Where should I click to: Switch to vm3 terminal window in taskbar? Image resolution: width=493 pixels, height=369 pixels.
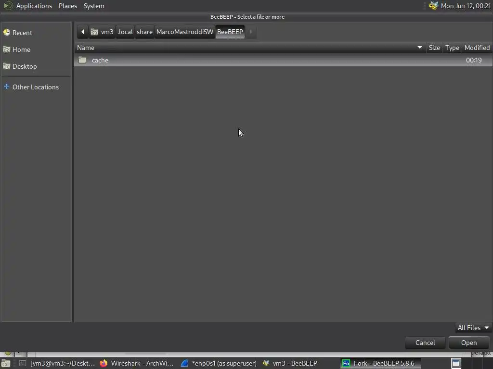(x=57, y=363)
